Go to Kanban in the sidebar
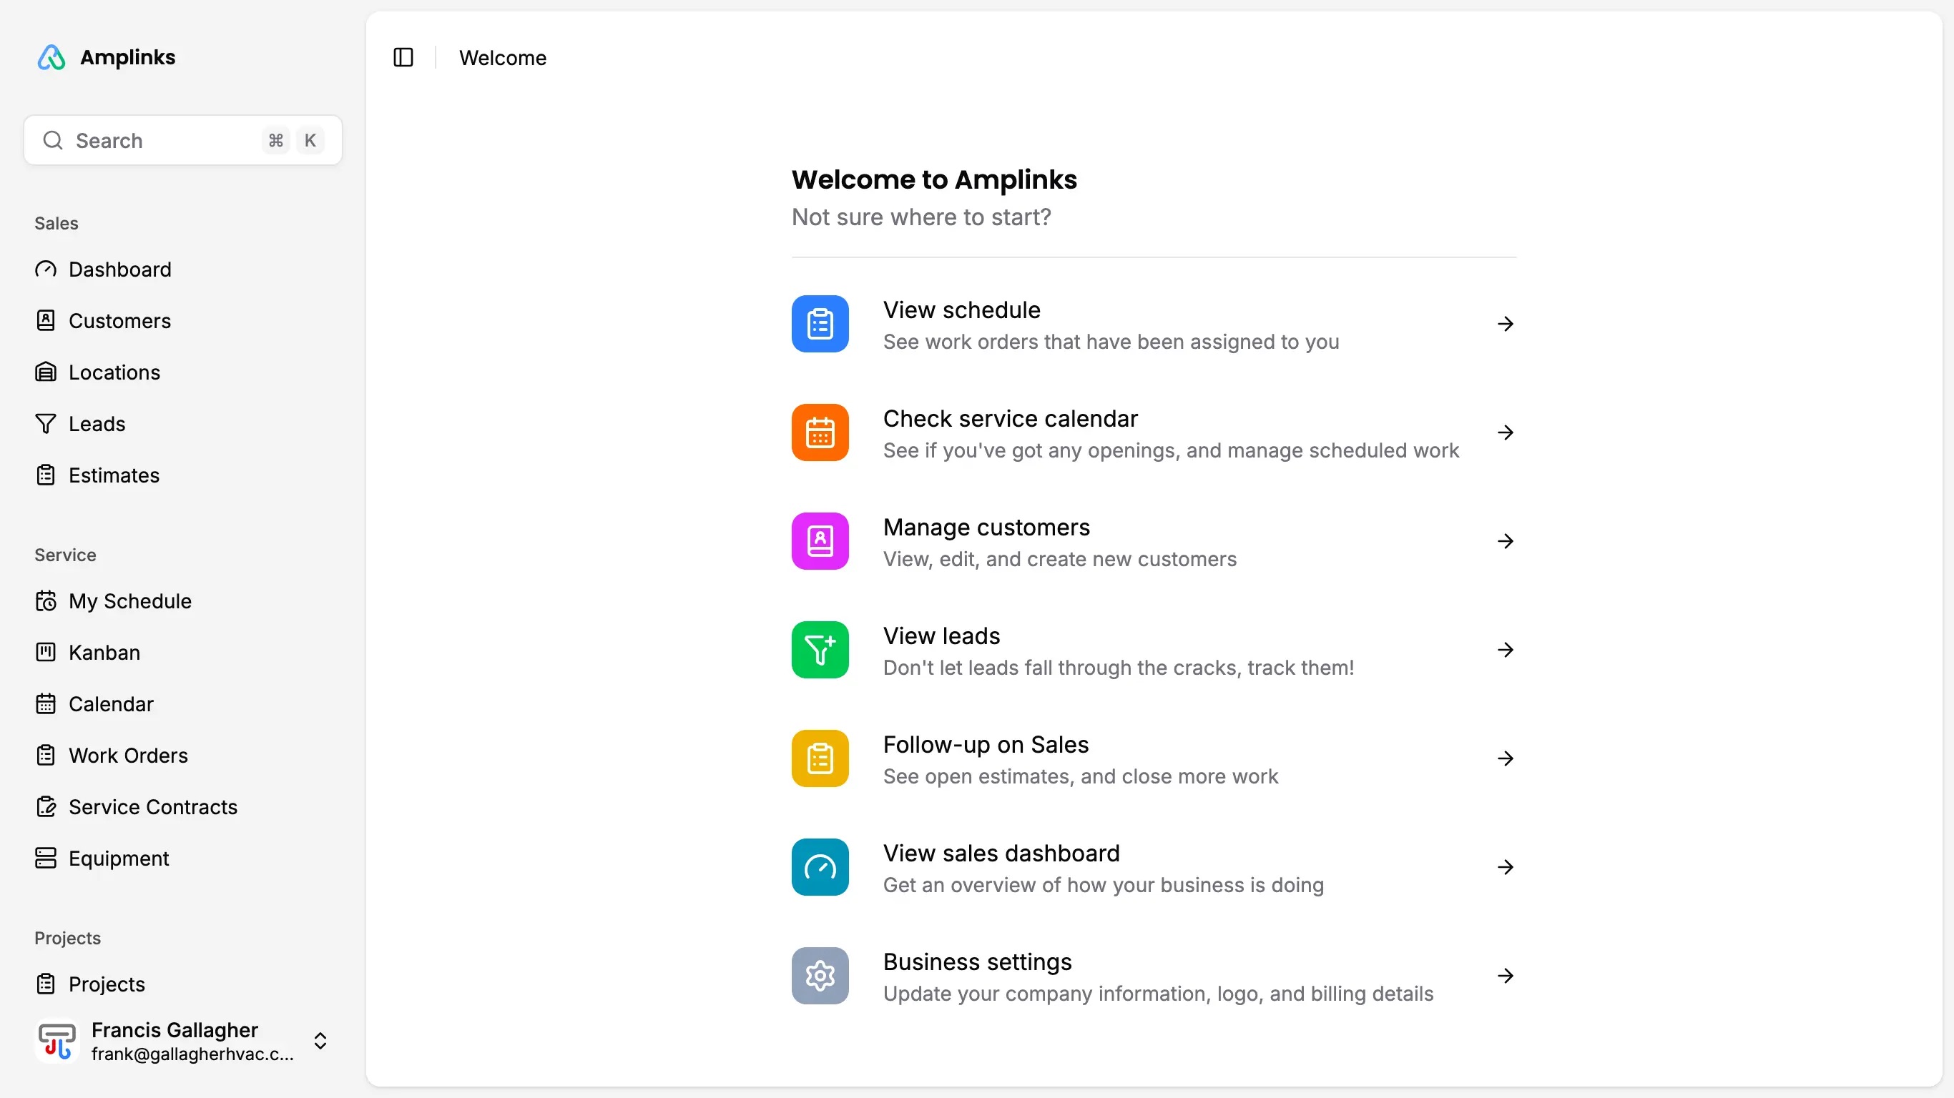Screen dimensions: 1954x1098 (x=104, y=652)
